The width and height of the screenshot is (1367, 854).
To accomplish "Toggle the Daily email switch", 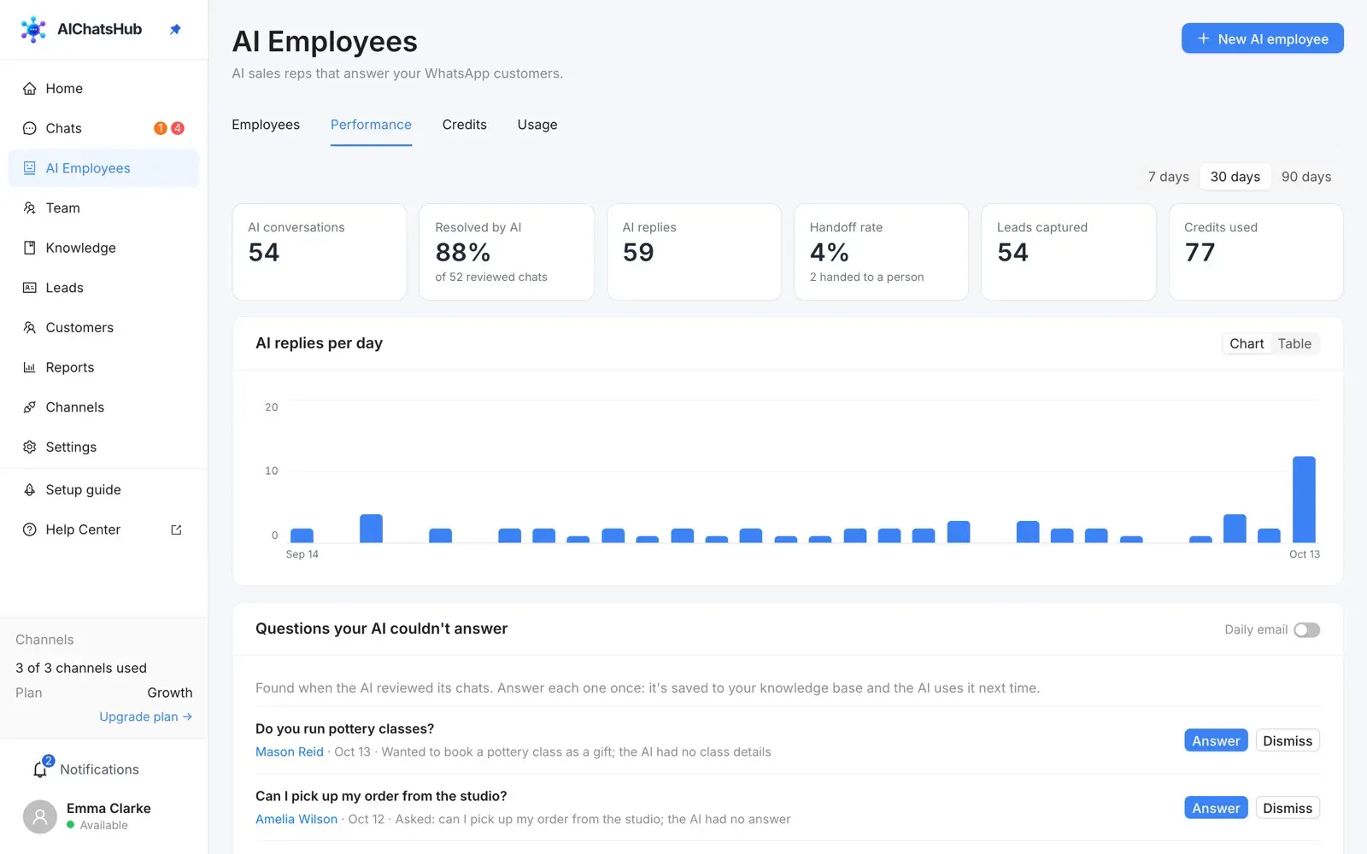I will (x=1306, y=629).
